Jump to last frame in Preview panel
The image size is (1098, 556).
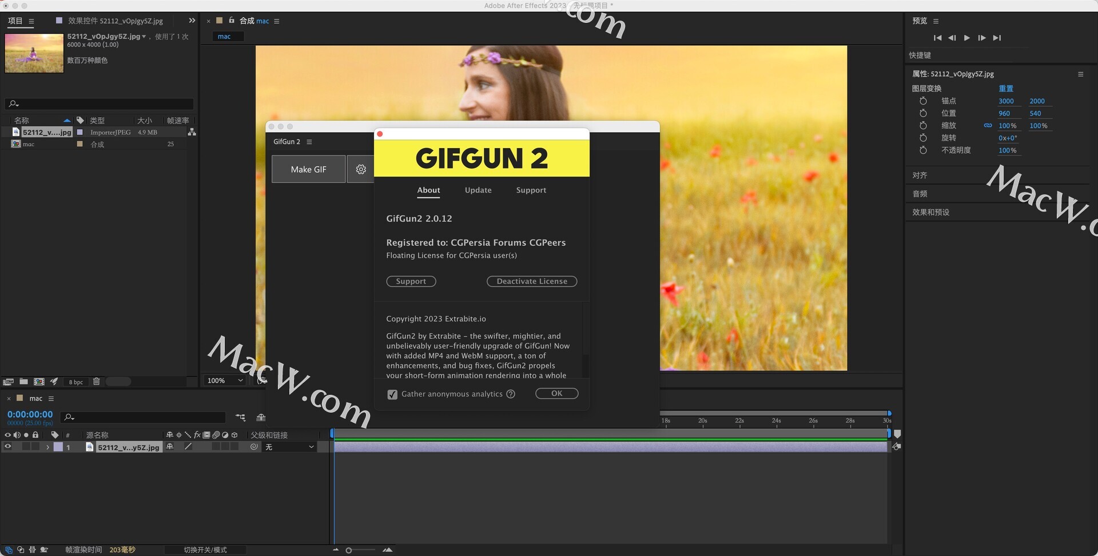coord(997,38)
